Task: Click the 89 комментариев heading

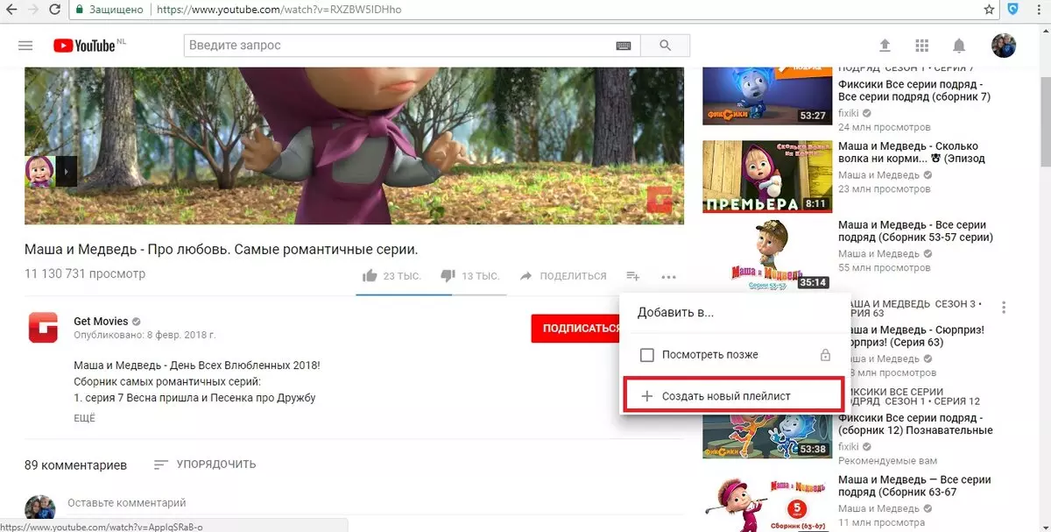Action: pyautogui.click(x=75, y=465)
